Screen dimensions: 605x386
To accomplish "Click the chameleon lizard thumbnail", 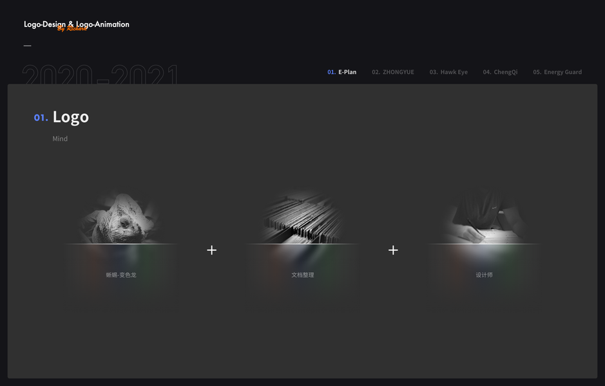I will click(x=121, y=217).
